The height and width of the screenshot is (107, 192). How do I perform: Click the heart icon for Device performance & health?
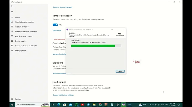tap(12, 46)
